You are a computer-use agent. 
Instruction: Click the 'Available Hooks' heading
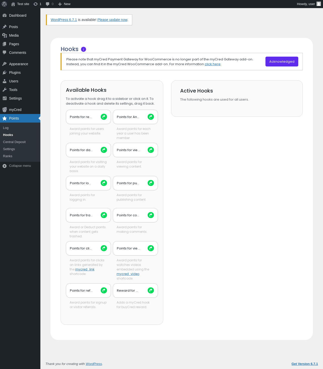86,90
